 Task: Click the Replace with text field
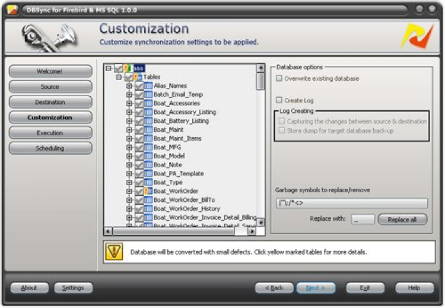click(x=363, y=220)
